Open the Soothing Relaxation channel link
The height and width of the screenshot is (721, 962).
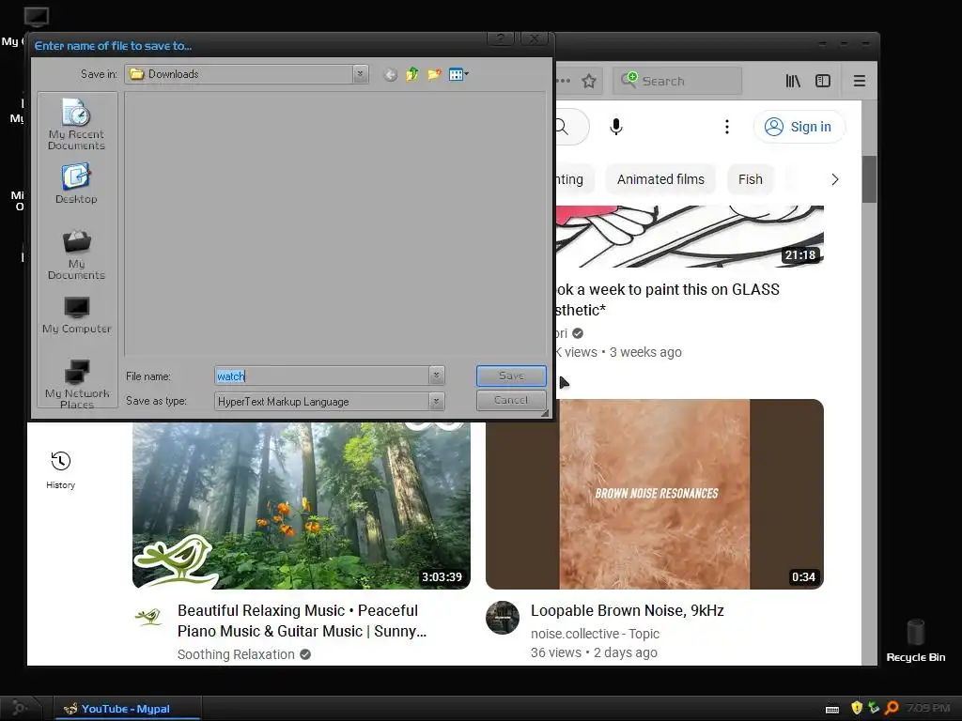click(x=236, y=654)
